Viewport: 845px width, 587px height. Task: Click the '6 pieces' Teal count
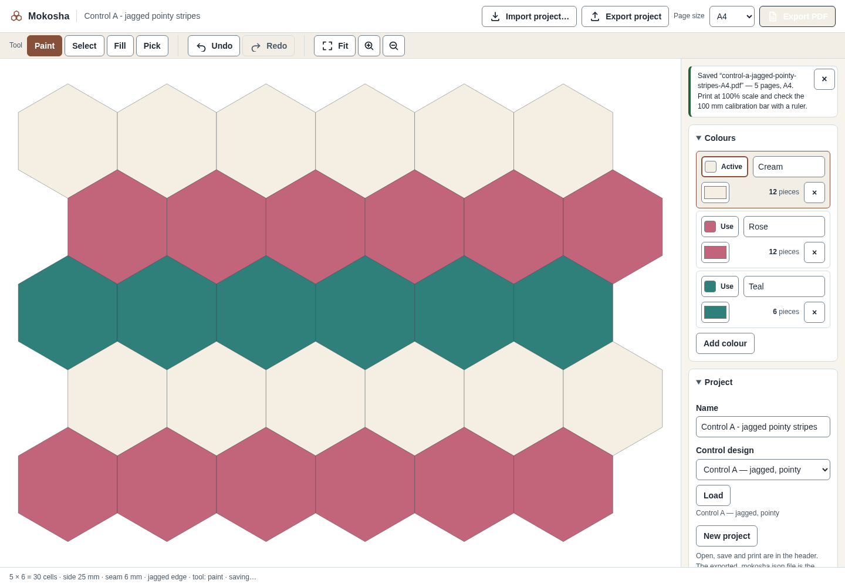(x=786, y=312)
